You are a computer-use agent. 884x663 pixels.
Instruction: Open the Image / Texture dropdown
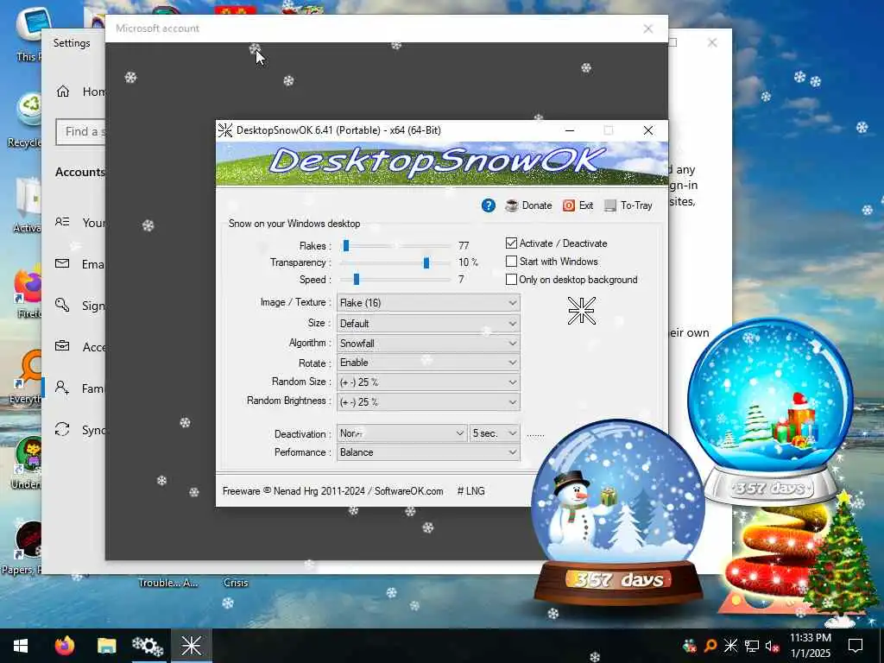pyautogui.click(x=428, y=303)
